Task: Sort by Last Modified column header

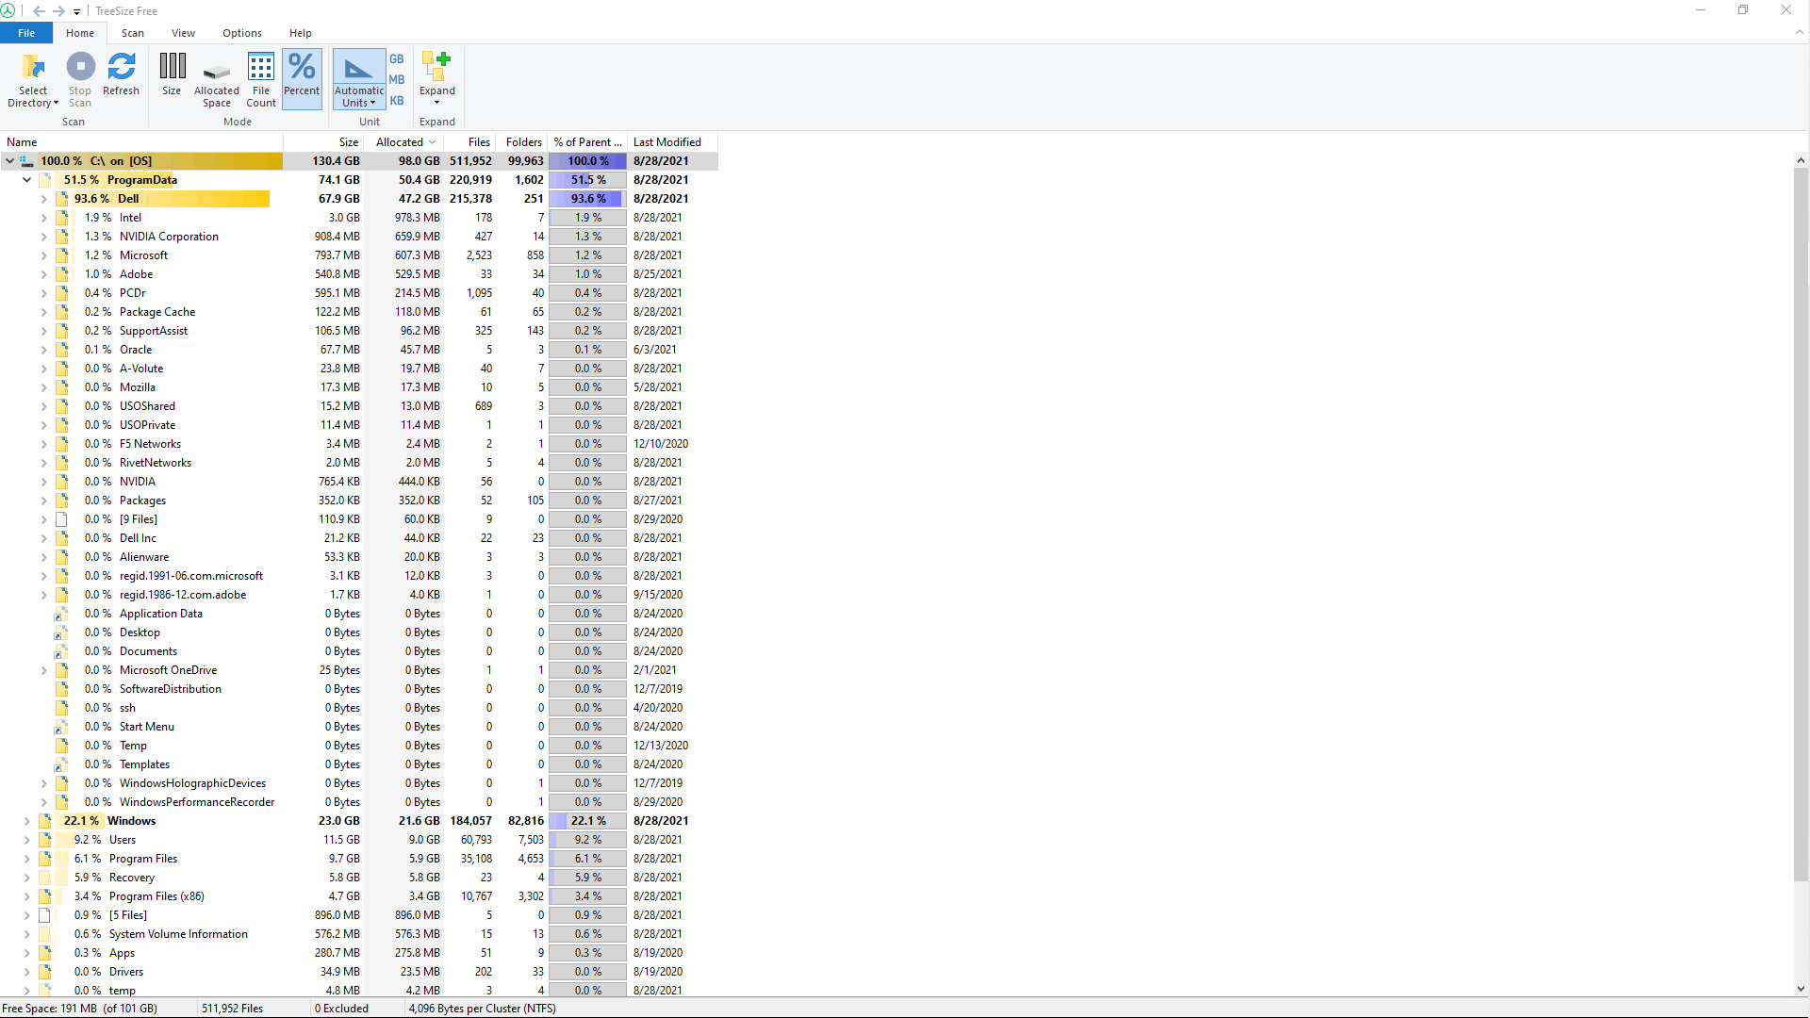Action: pyautogui.click(x=673, y=142)
